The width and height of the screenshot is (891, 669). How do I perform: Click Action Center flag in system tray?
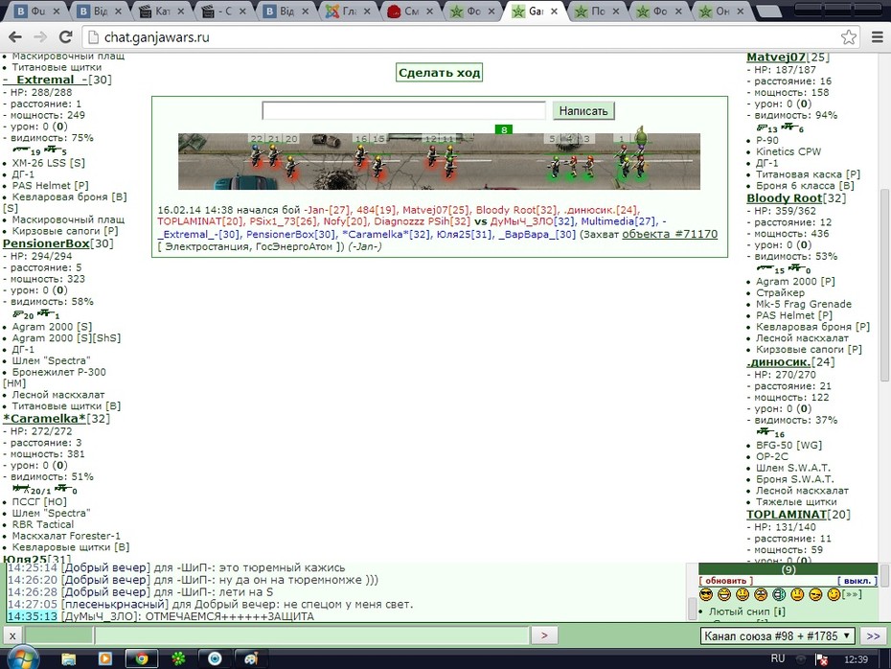tap(821, 659)
